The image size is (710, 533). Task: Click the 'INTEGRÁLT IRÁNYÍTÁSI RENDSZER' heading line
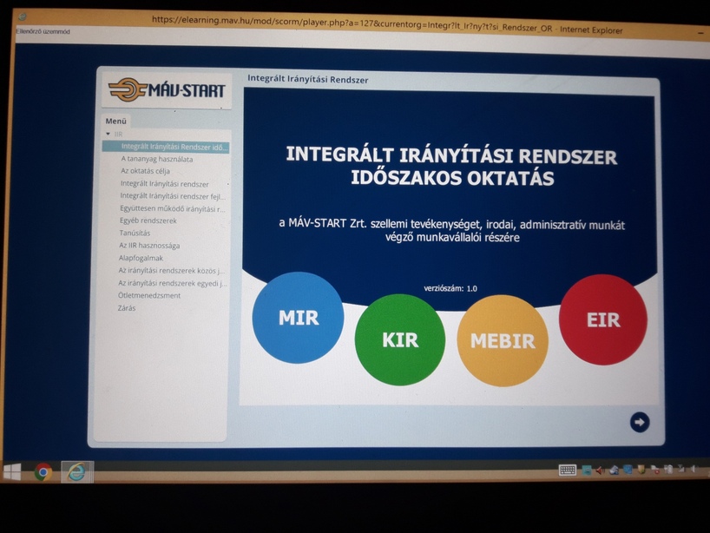[x=451, y=155]
